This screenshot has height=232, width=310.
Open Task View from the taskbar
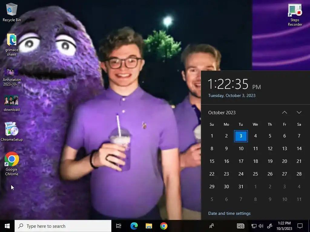(x=119, y=226)
